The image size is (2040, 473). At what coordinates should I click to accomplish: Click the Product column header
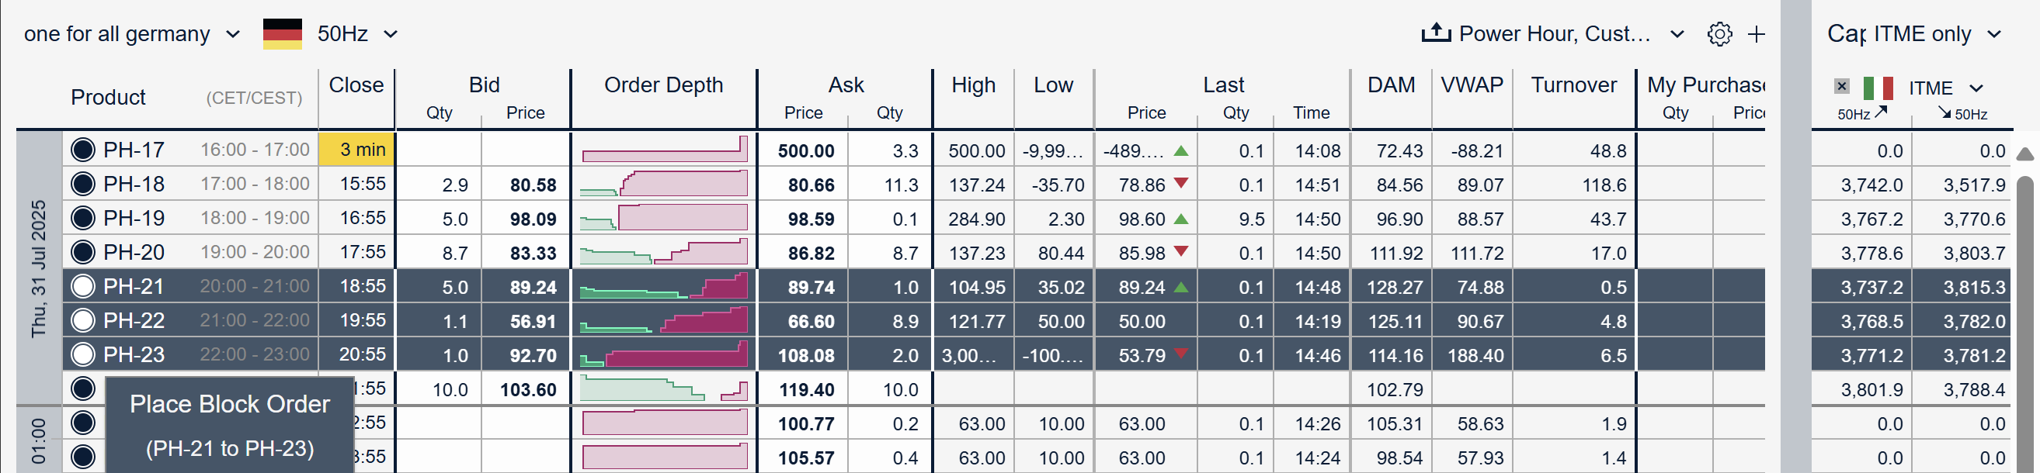(x=108, y=97)
